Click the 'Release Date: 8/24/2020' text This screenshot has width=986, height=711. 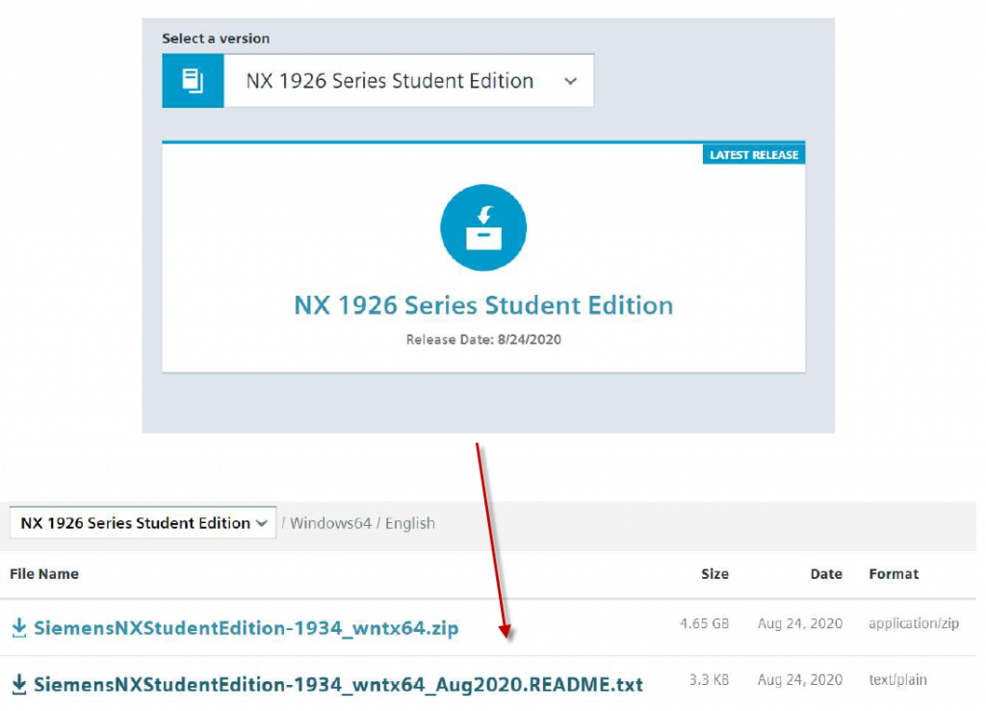point(483,340)
